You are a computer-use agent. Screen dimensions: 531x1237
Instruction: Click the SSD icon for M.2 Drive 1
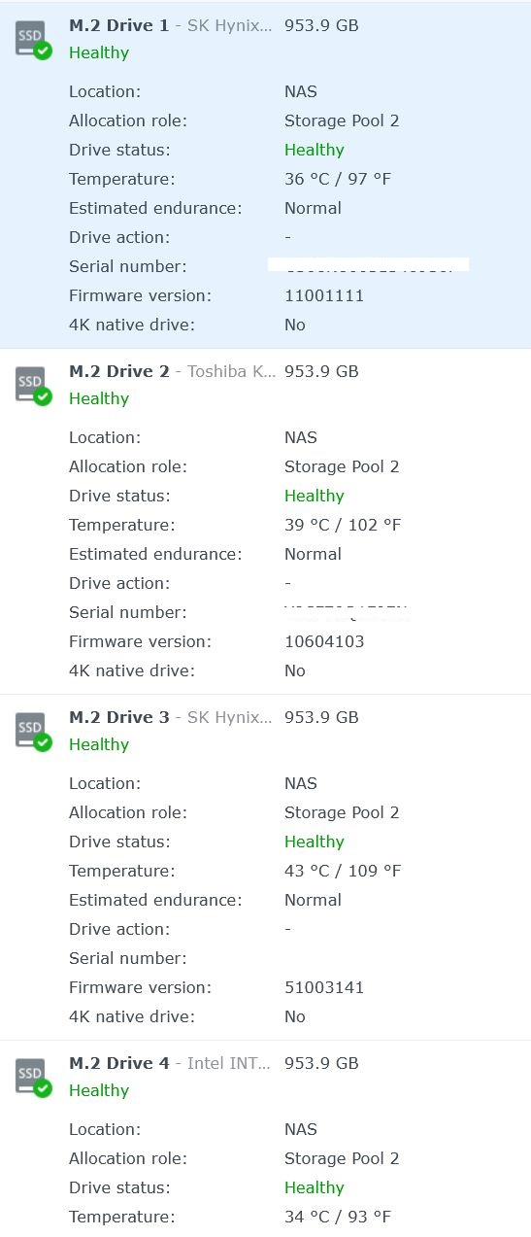(33, 40)
